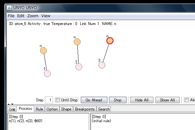Toggle the checkbox right of Show All
This screenshot has height=130, width=195.
pyautogui.click(x=187, y=100)
